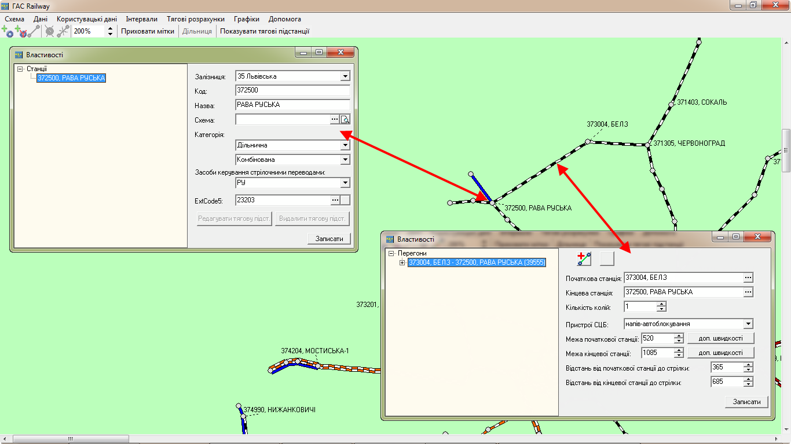Toggle Показувати тягові підстанції in toolbar

pyautogui.click(x=265, y=31)
